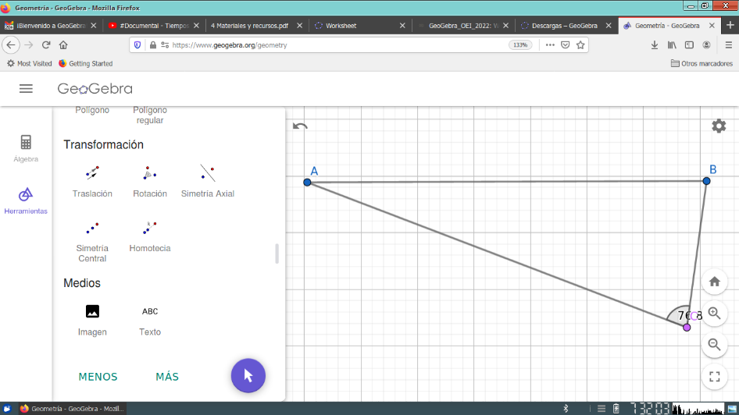739x415 pixels.
Task: Open Most Visited bookmarks
Action: pos(29,63)
